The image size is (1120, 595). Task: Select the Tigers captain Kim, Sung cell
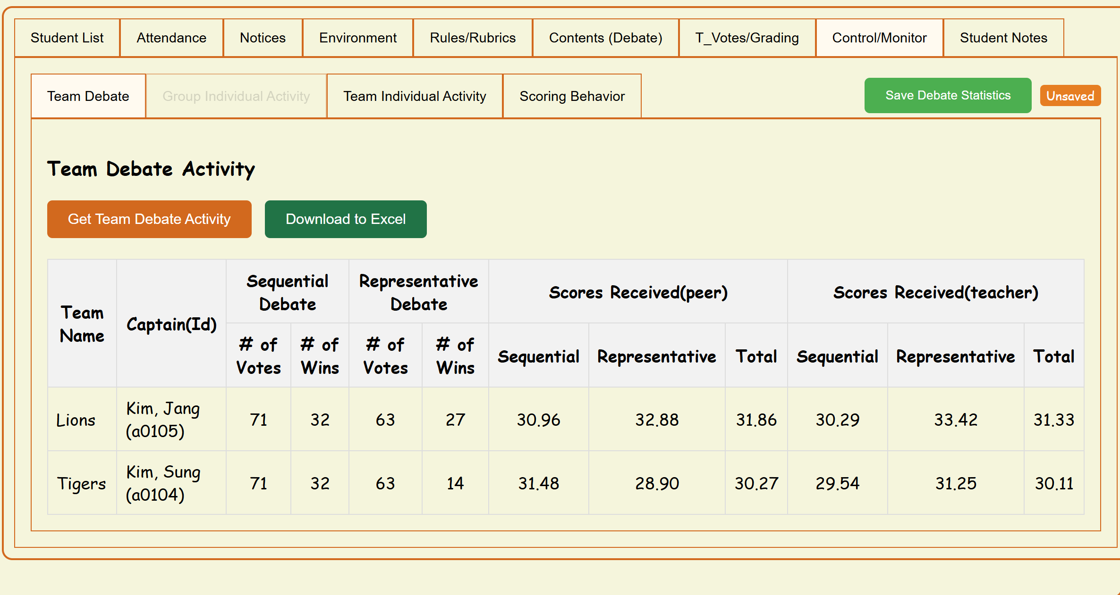click(x=163, y=483)
